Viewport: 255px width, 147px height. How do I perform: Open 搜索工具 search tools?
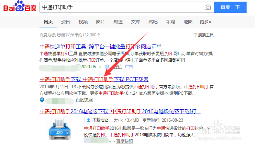[x=205, y=35]
